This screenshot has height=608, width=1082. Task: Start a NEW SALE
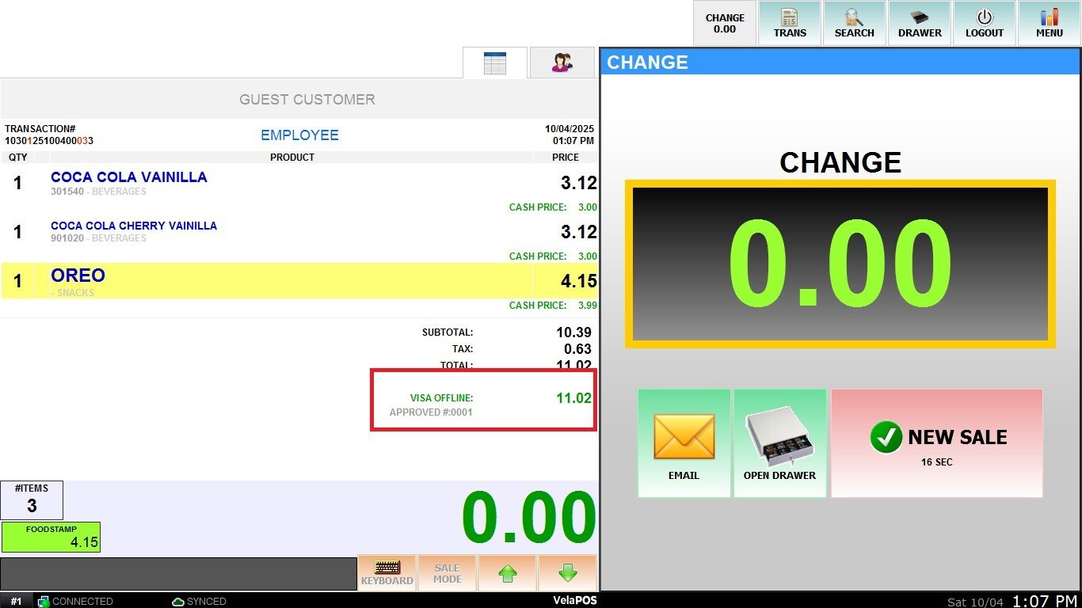point(936,443)
